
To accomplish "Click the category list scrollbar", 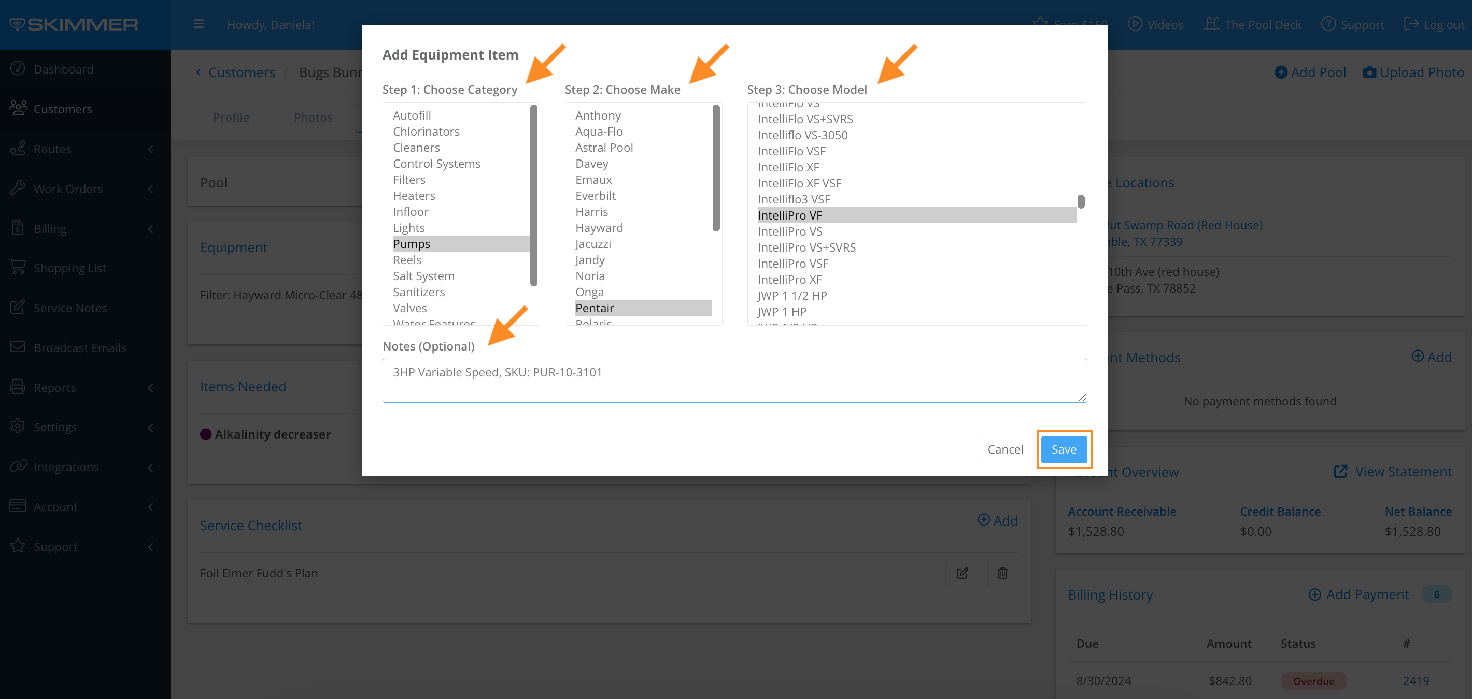I will point(533,195).
